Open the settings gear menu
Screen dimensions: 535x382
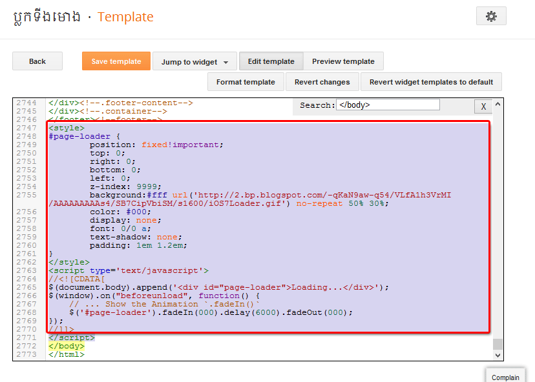point(491,16)
